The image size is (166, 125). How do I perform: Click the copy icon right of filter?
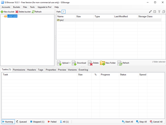164,12
